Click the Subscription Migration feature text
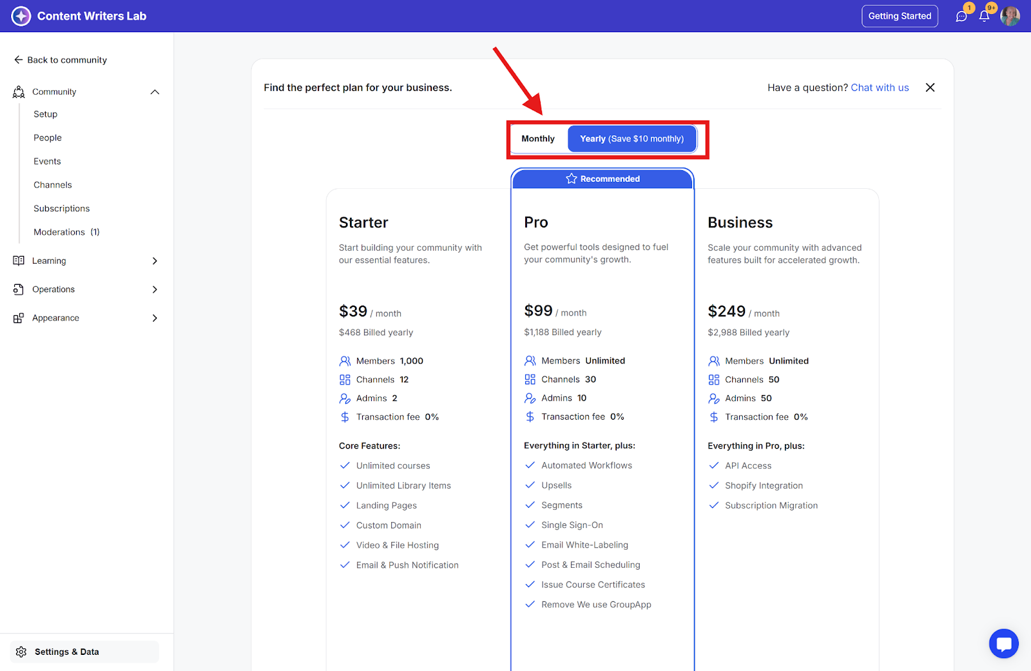1031x671 pixels. (771, 506)
